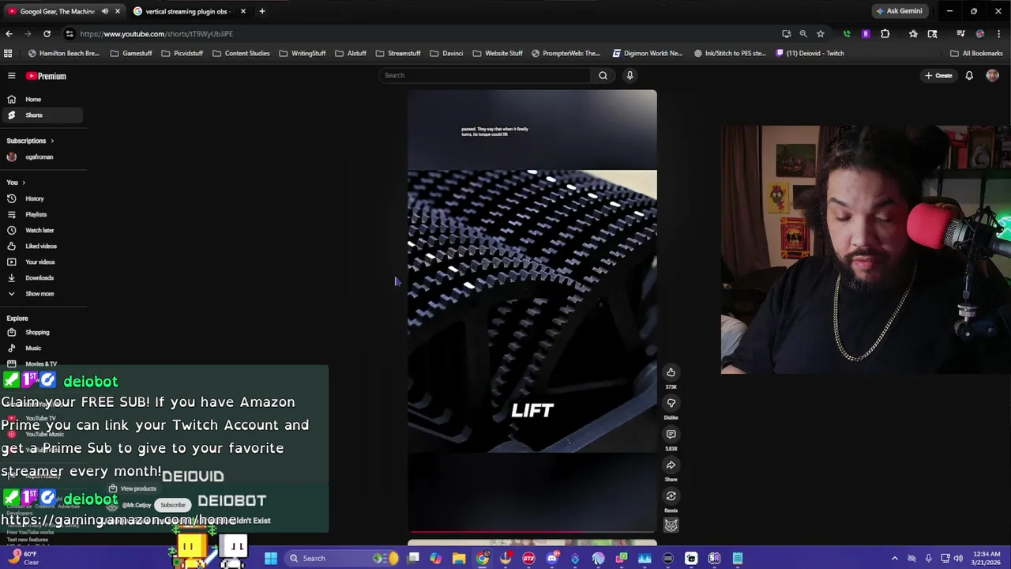Open Digimon World bookmark

(647, 54)
